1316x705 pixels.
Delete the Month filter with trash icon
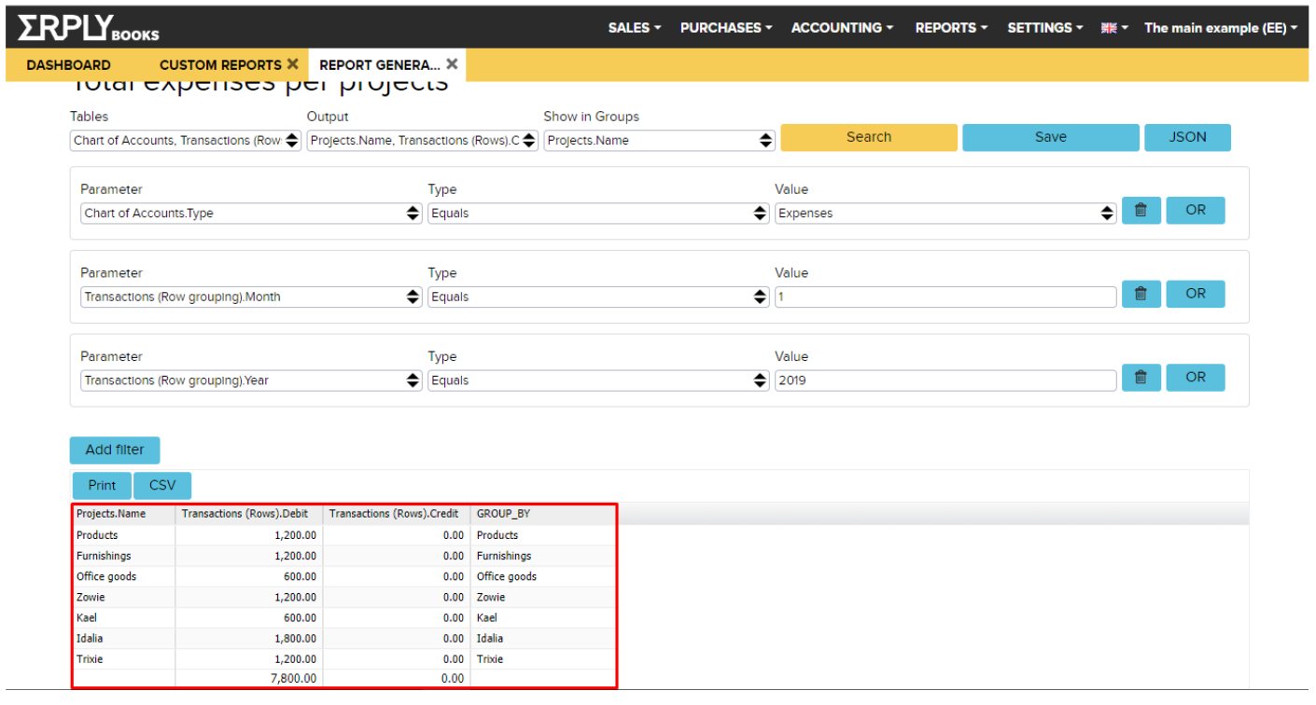click(1141, 294)
